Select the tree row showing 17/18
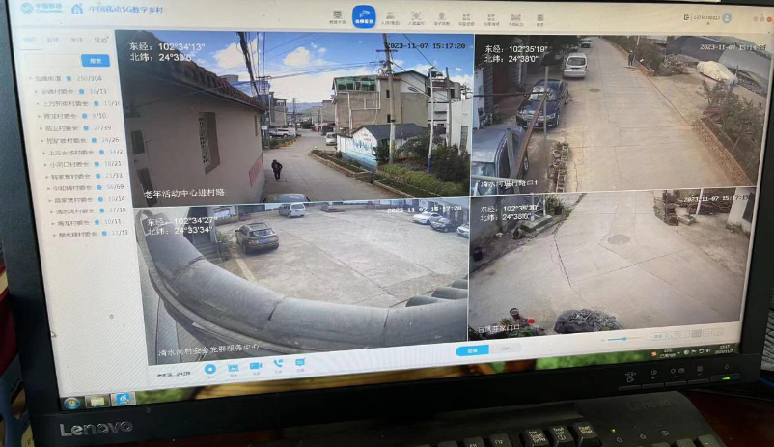Viewport: 774px width, 447px height. coord(89,210)
